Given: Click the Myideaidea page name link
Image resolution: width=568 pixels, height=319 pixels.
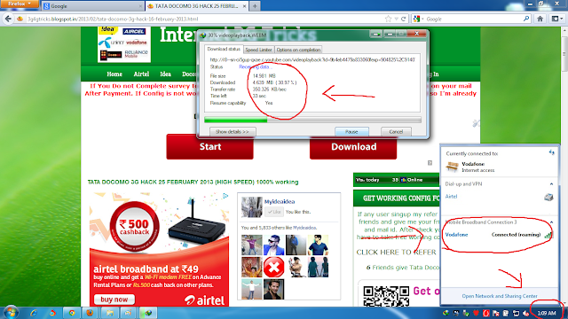Looking at the screenshot, I should point(280,202).
